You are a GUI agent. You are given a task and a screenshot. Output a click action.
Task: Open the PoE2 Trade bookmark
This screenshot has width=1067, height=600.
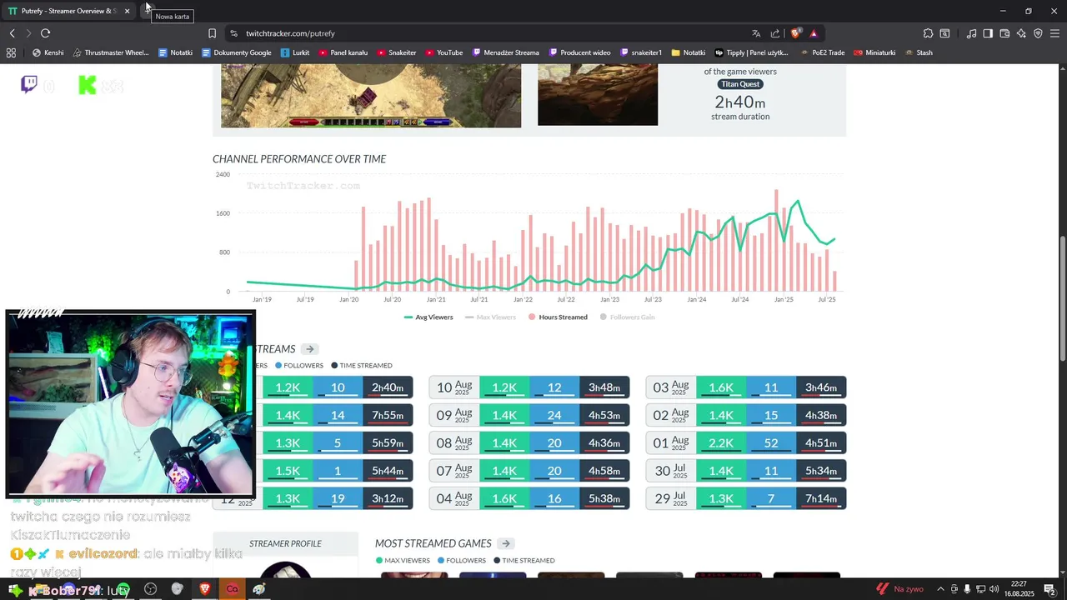[x=822, y=52]
